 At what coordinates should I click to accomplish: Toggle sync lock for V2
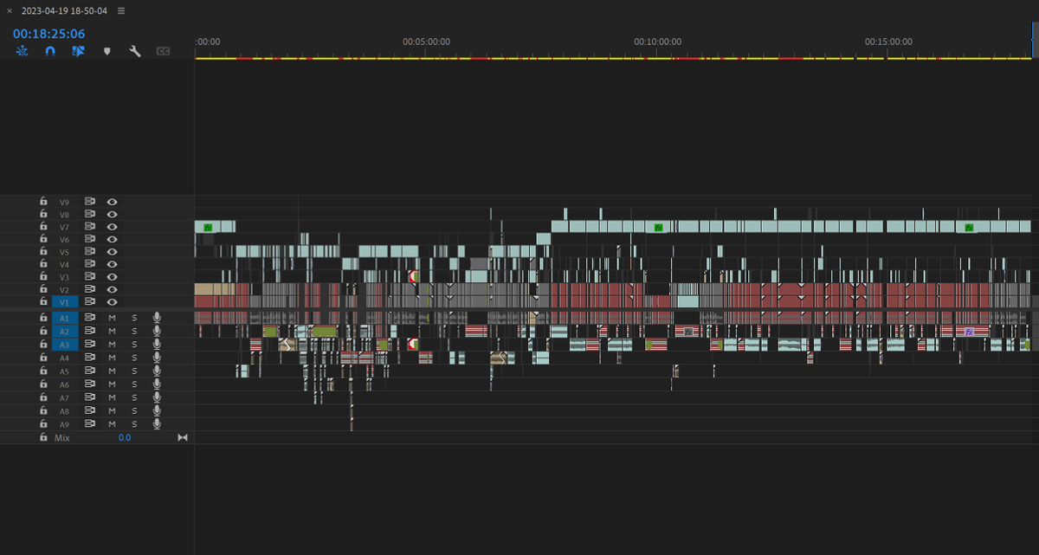point(89,289)
